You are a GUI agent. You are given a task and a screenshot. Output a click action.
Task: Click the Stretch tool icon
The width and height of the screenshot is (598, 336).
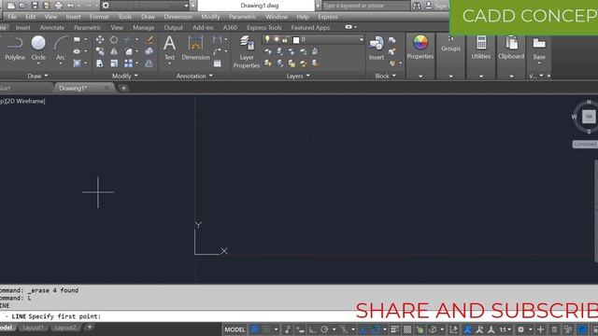click(x=100, y=63)
